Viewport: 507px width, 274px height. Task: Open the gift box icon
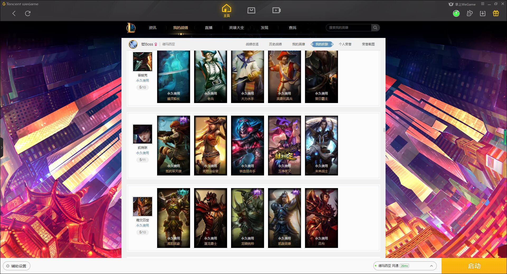tap(496, 13)
